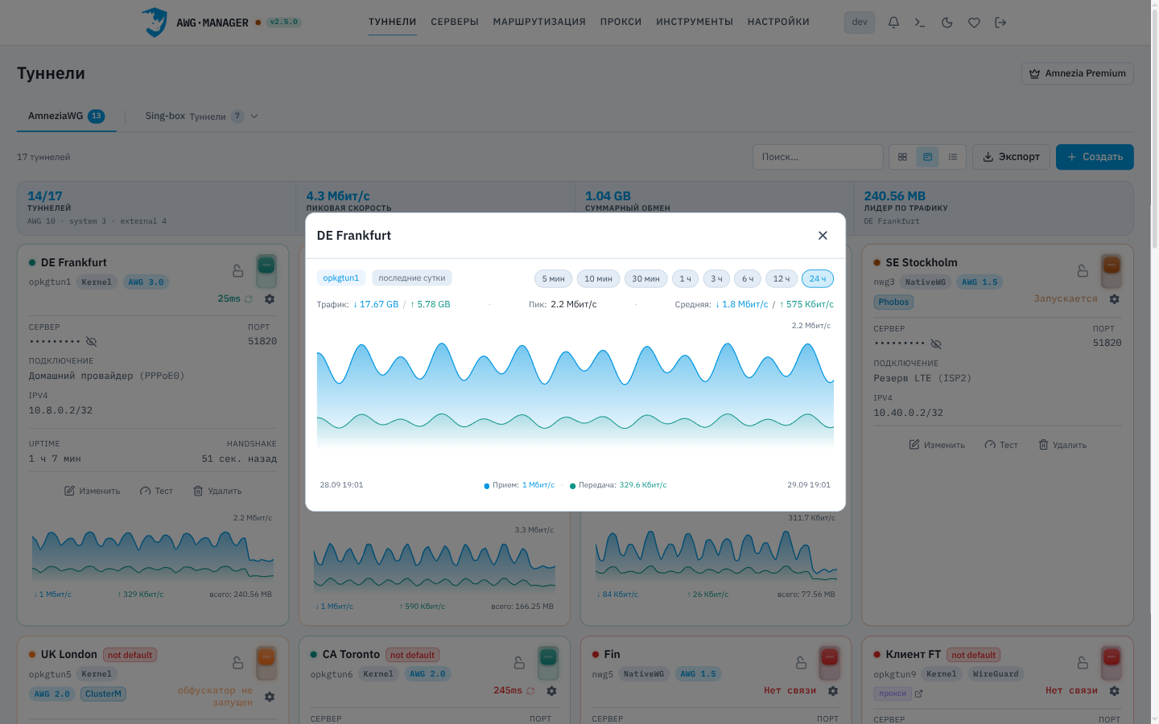Toggle the SE Stockholm tunnel switch

tap(1112, 271)
